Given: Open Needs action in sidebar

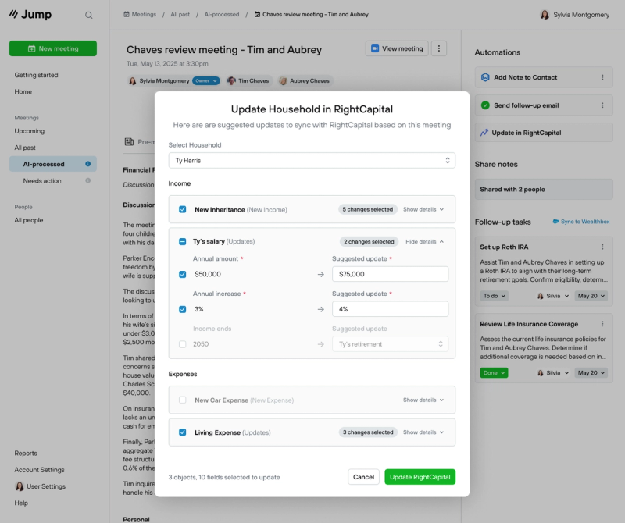Looking at the screenshot, I should 42,181.
